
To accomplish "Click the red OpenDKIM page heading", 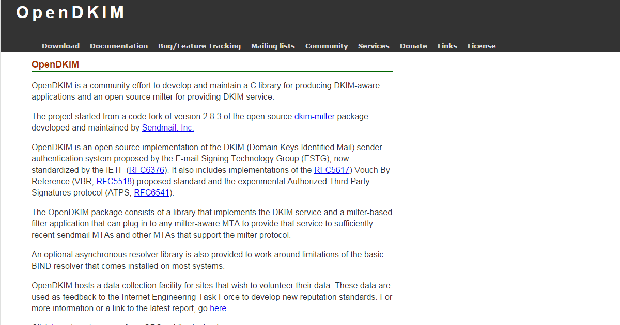I will (x=55, y=64).
